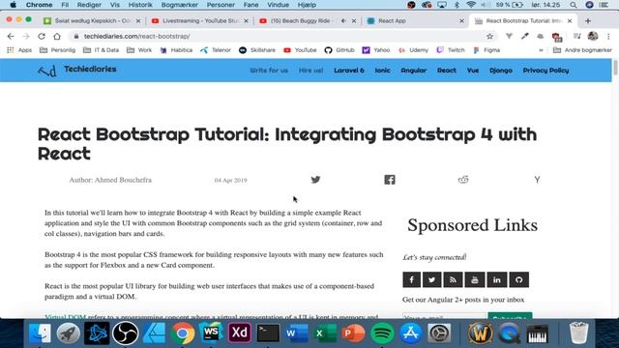The height and width of the screenshot is (348, 619).
Task: Open Personlig bookmarks folder
Action: 58,50
